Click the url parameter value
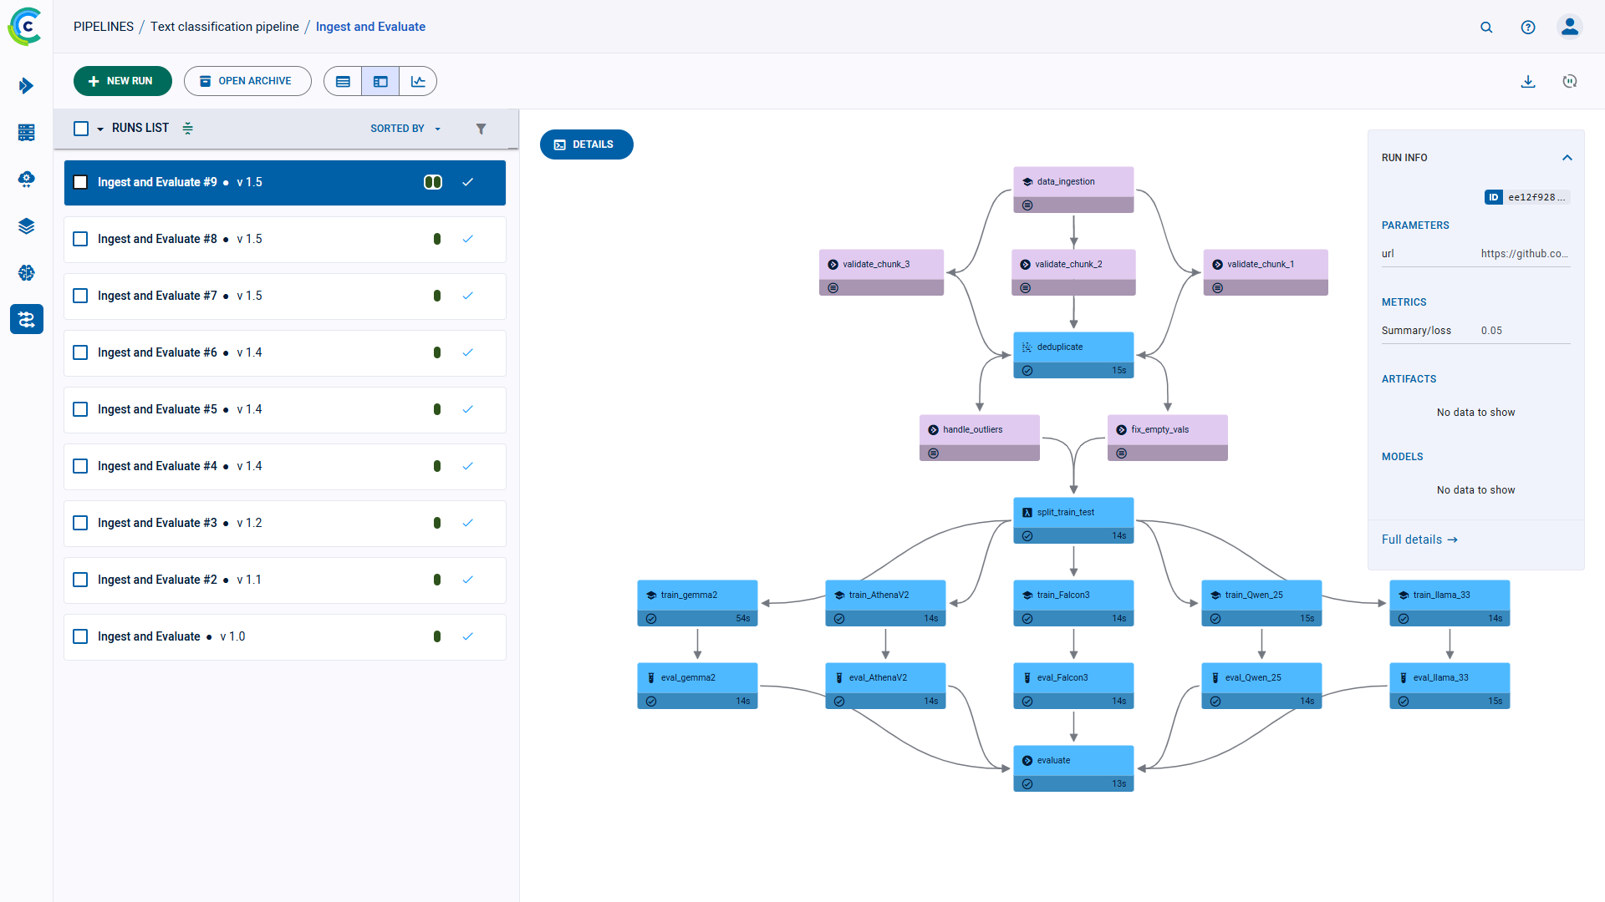The image size is (1605, 902). (x=1524, y=254)
